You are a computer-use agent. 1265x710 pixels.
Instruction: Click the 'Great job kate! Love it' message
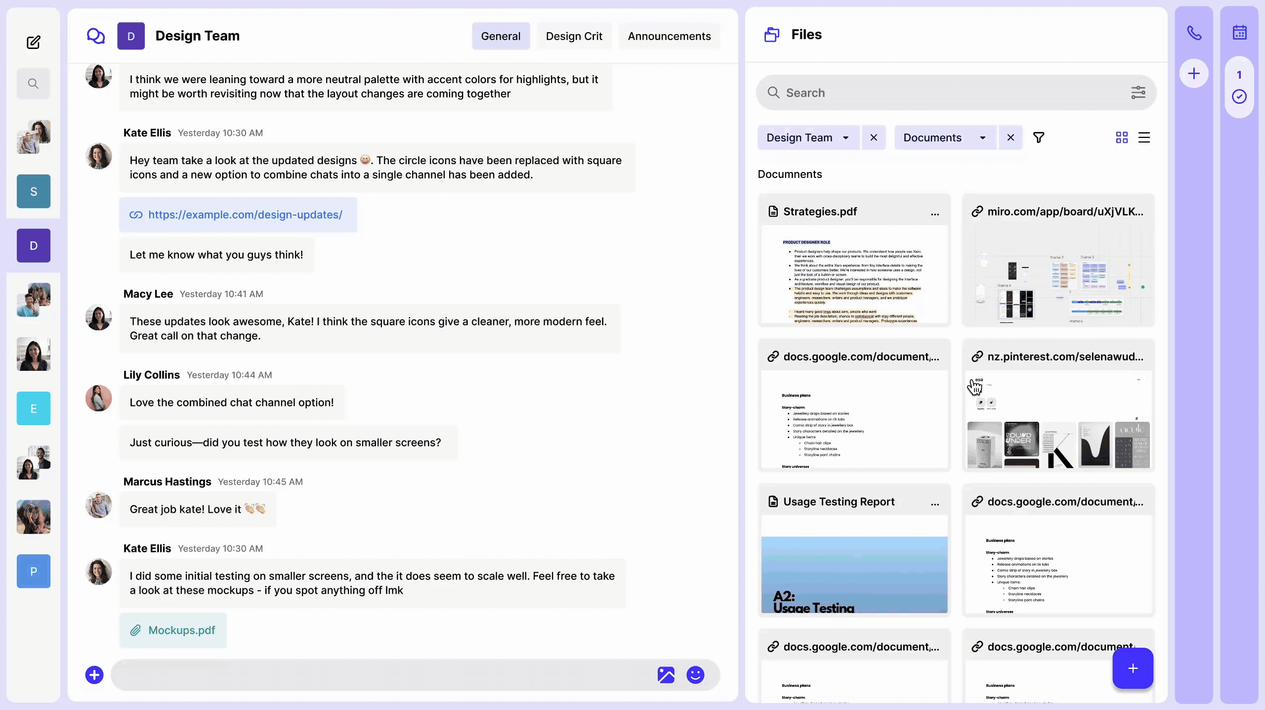click(x=198, y=509)
